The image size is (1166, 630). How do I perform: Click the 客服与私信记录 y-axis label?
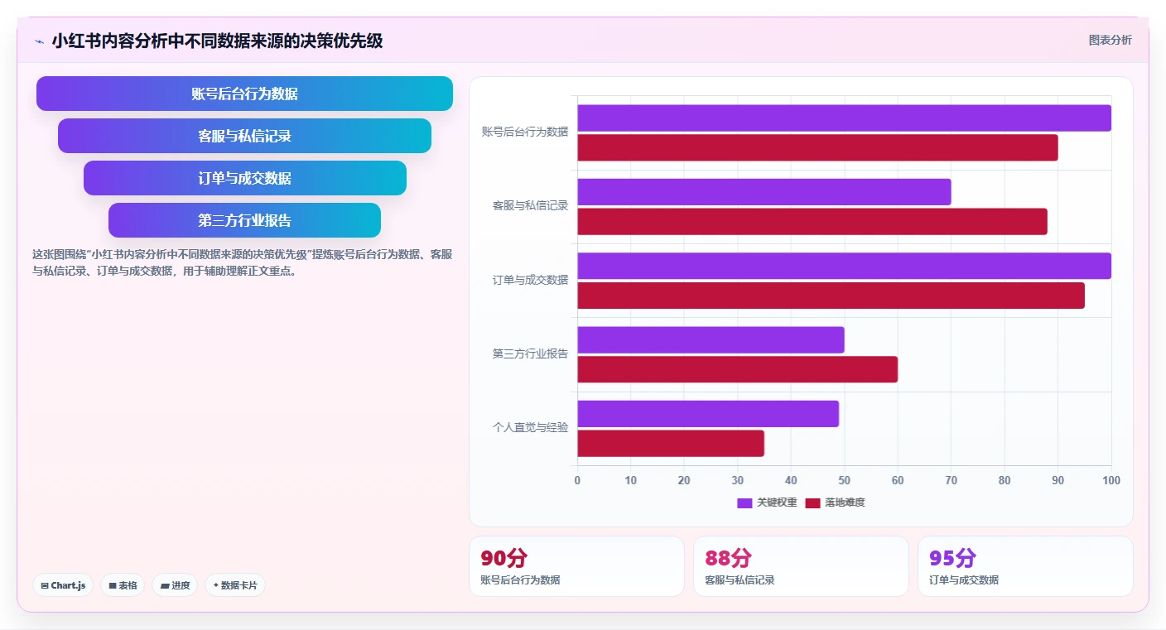530,205
